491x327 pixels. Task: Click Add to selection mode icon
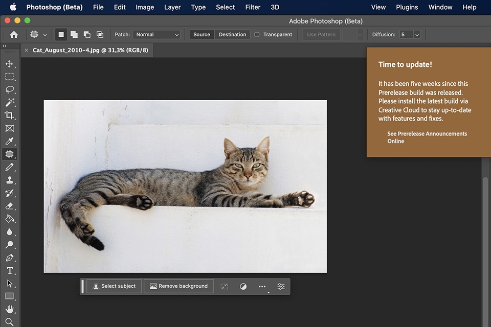pos(74,34)
